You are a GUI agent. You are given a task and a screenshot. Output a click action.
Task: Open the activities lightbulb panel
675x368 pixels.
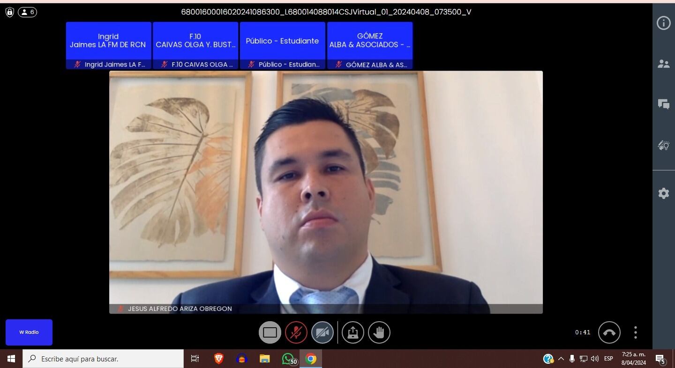663,146
